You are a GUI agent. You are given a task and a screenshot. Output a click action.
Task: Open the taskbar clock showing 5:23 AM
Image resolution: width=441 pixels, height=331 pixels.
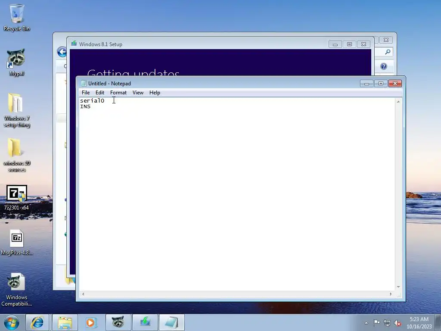419,323
